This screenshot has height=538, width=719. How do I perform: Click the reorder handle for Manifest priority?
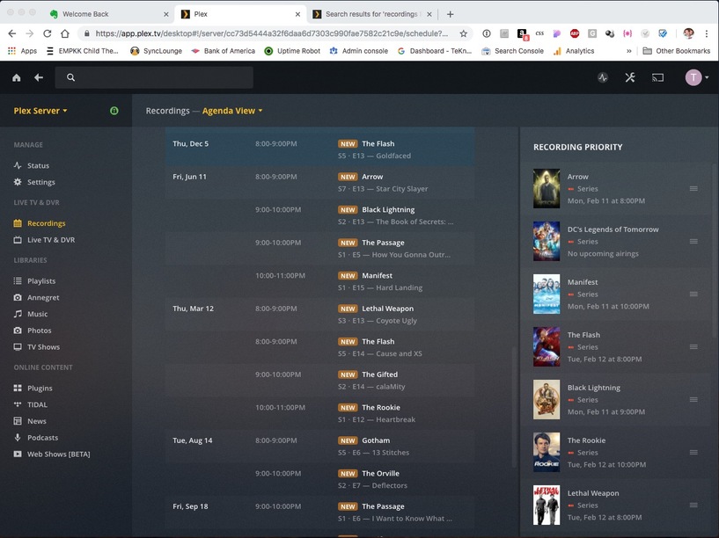click(693, 294)
